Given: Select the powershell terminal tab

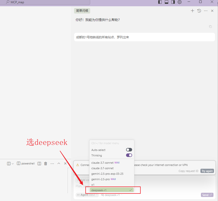Looking at the screenshot, I should [x=26, y=163].
